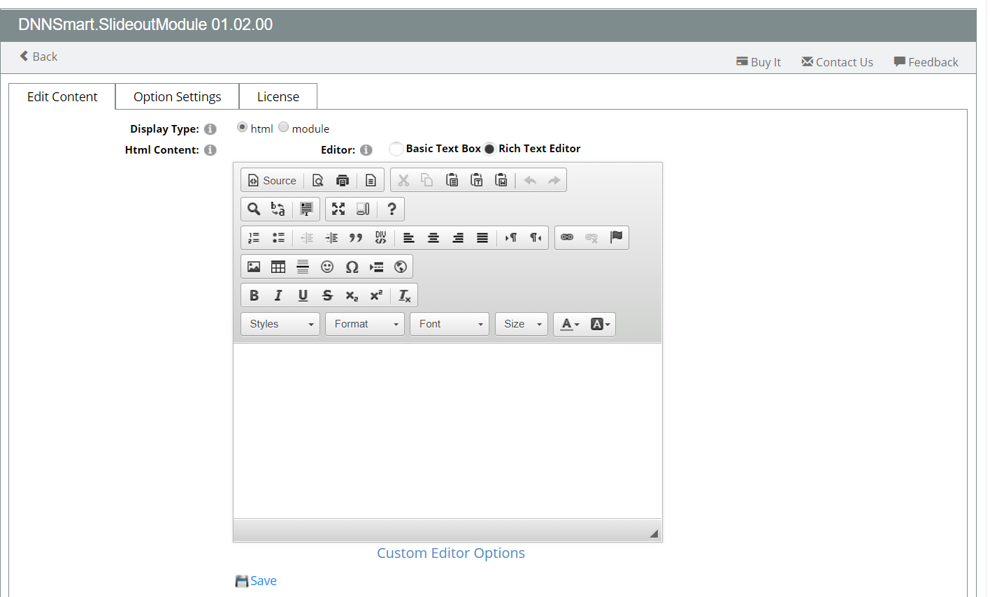Choose the Basic Text Box editor
Viewport: 990px width, 597px height.
396,148
